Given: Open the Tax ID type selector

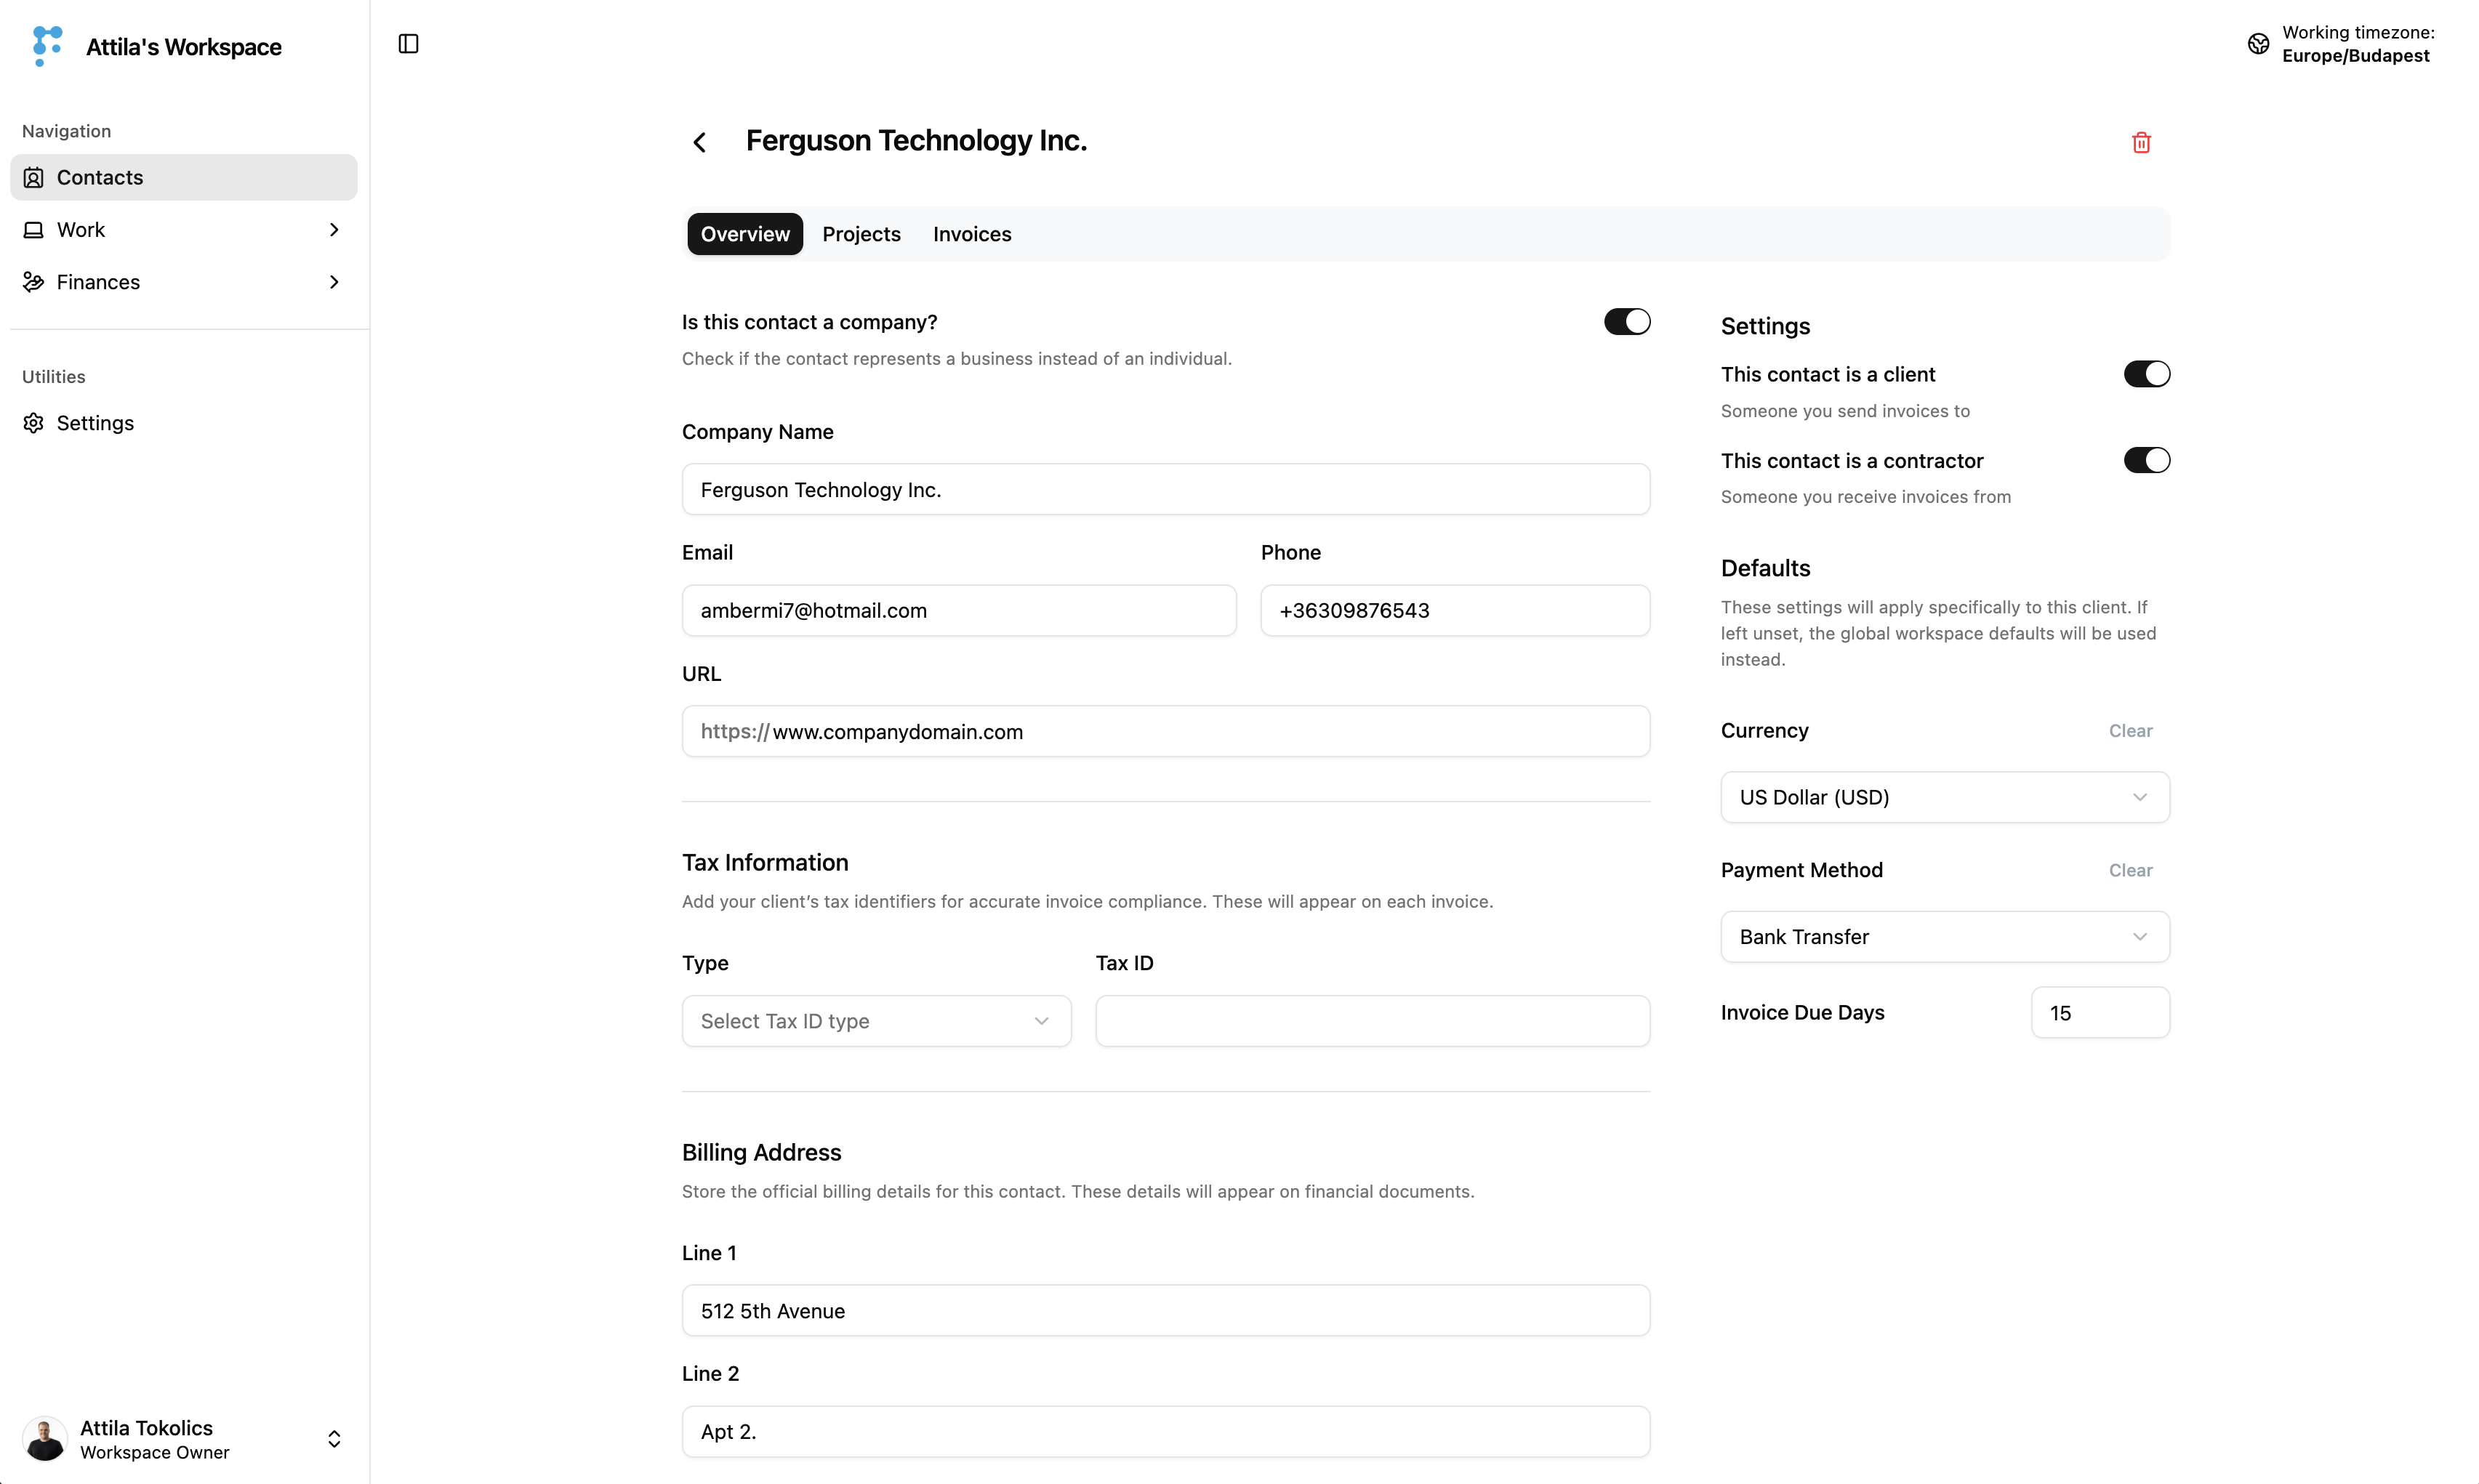Looking at the screenshot, I should coord(875,1020).
